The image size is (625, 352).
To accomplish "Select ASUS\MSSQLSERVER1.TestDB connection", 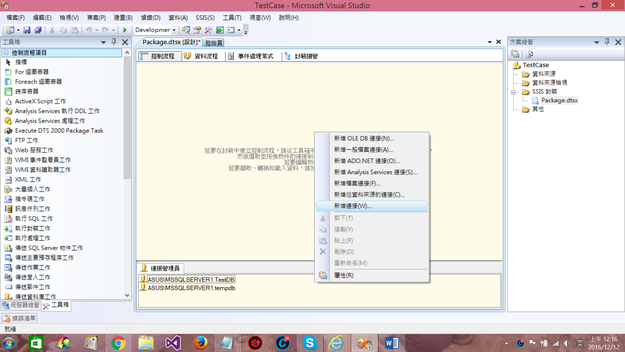I will coord(187,279).
